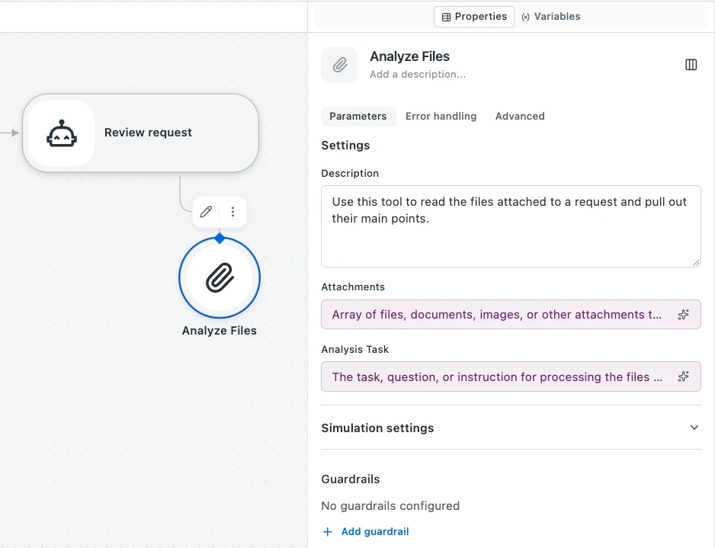Click the sparkle icon in Attachments field
715x548 pixels.
(x=683, y=315)
